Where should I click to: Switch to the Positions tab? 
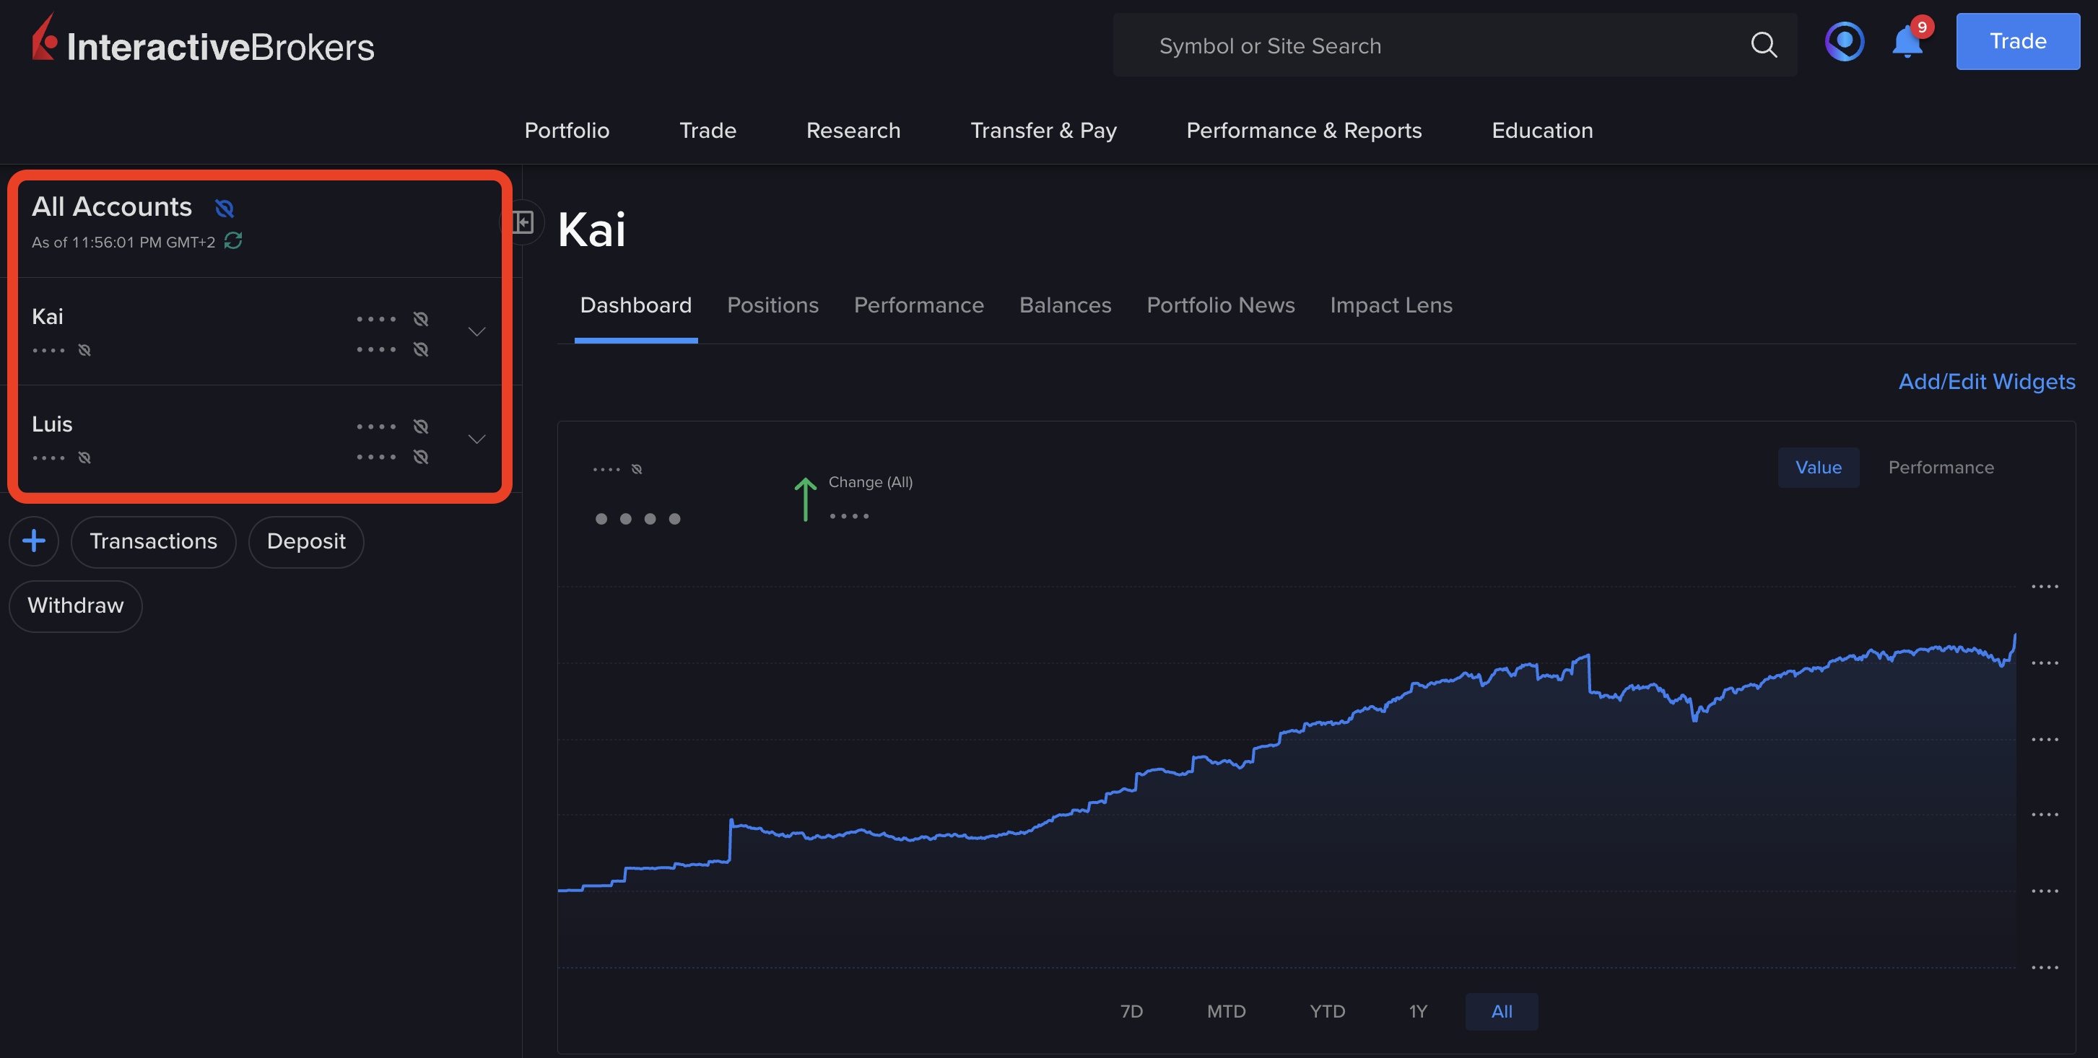pos(772,305)
